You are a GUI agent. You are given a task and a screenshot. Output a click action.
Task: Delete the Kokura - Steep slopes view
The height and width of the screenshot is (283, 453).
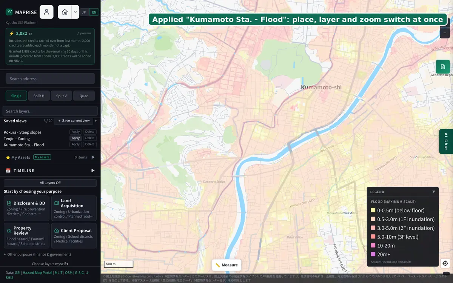coord(90,132)
